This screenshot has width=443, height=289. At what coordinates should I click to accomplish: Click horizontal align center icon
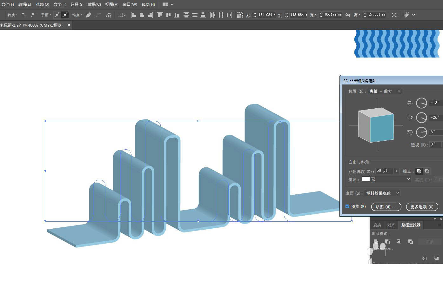click(x=142, y=15)
